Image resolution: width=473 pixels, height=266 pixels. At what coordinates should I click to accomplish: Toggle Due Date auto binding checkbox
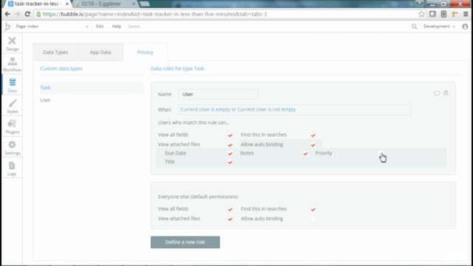230,154
